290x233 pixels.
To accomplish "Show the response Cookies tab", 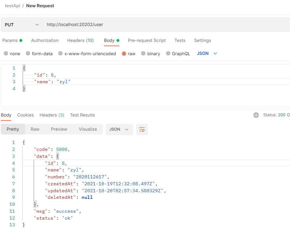I will [x=25, y=115].
